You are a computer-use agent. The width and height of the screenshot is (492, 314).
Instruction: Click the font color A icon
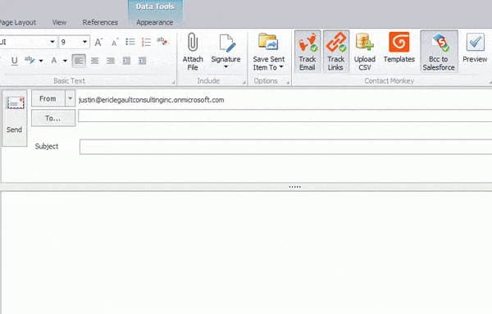(x=54, y=60)
